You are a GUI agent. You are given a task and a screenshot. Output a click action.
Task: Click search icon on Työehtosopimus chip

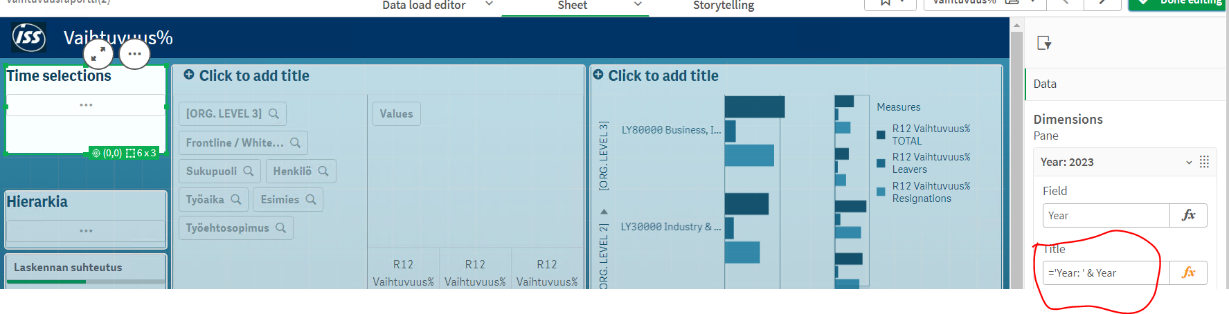click(281, 228)
